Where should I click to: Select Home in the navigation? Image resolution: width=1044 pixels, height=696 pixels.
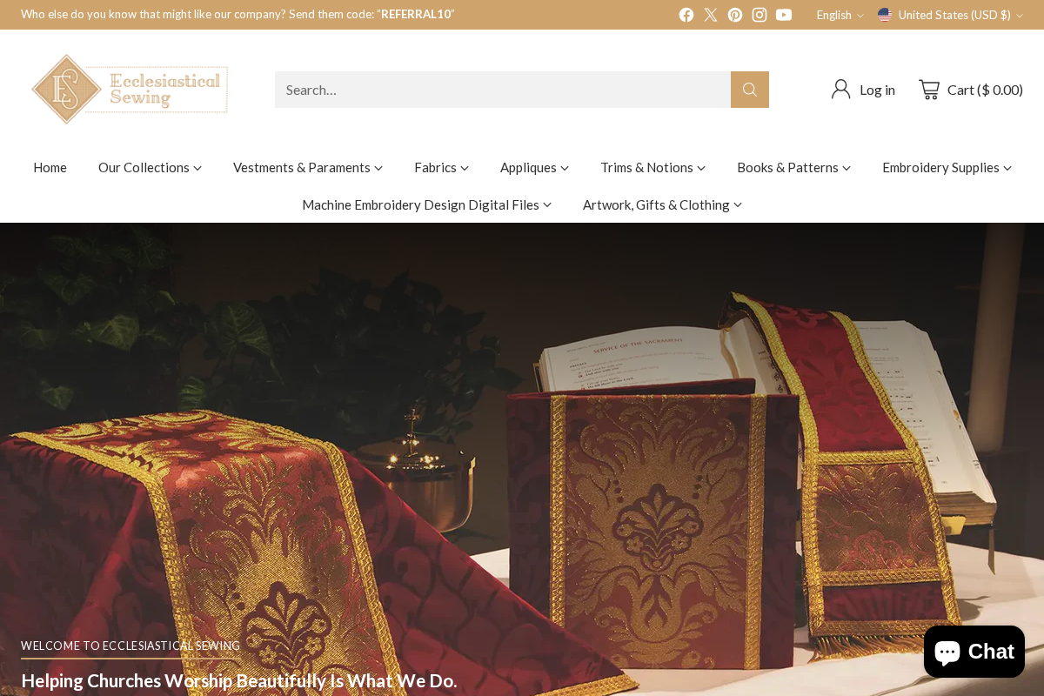click(x=50, y=167)
